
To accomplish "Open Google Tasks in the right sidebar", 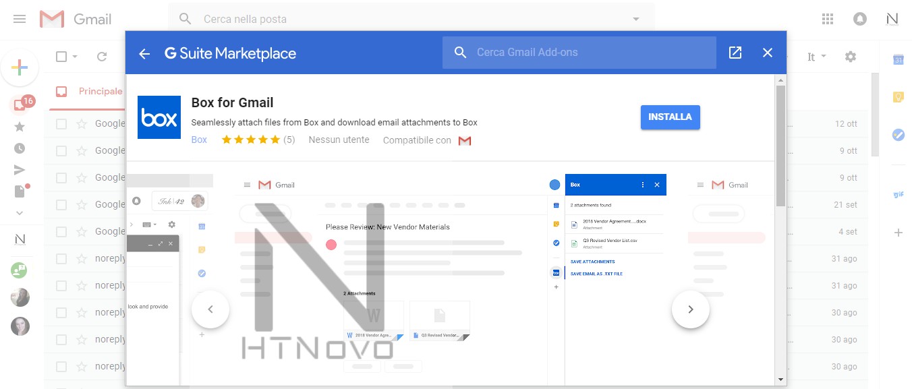I will pos(897,135).
